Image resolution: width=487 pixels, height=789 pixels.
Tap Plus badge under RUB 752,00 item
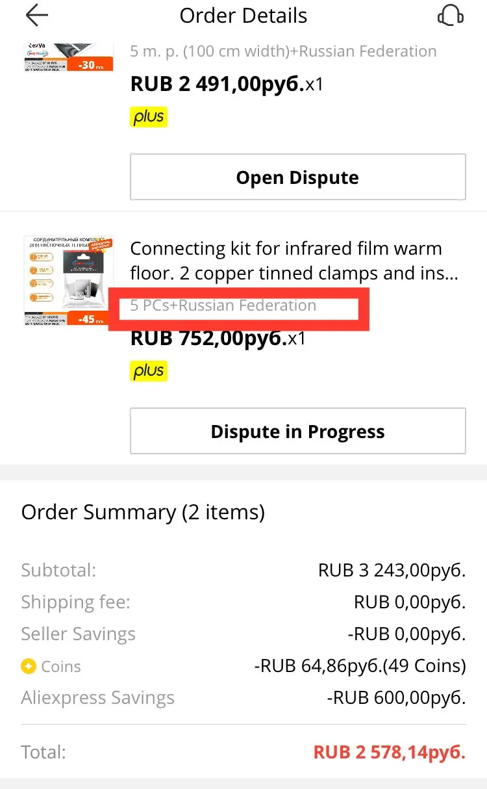click(149, 371)
